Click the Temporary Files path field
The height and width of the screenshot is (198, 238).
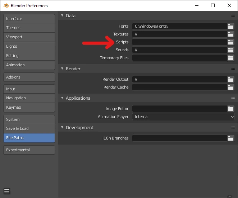click(180, 58)
